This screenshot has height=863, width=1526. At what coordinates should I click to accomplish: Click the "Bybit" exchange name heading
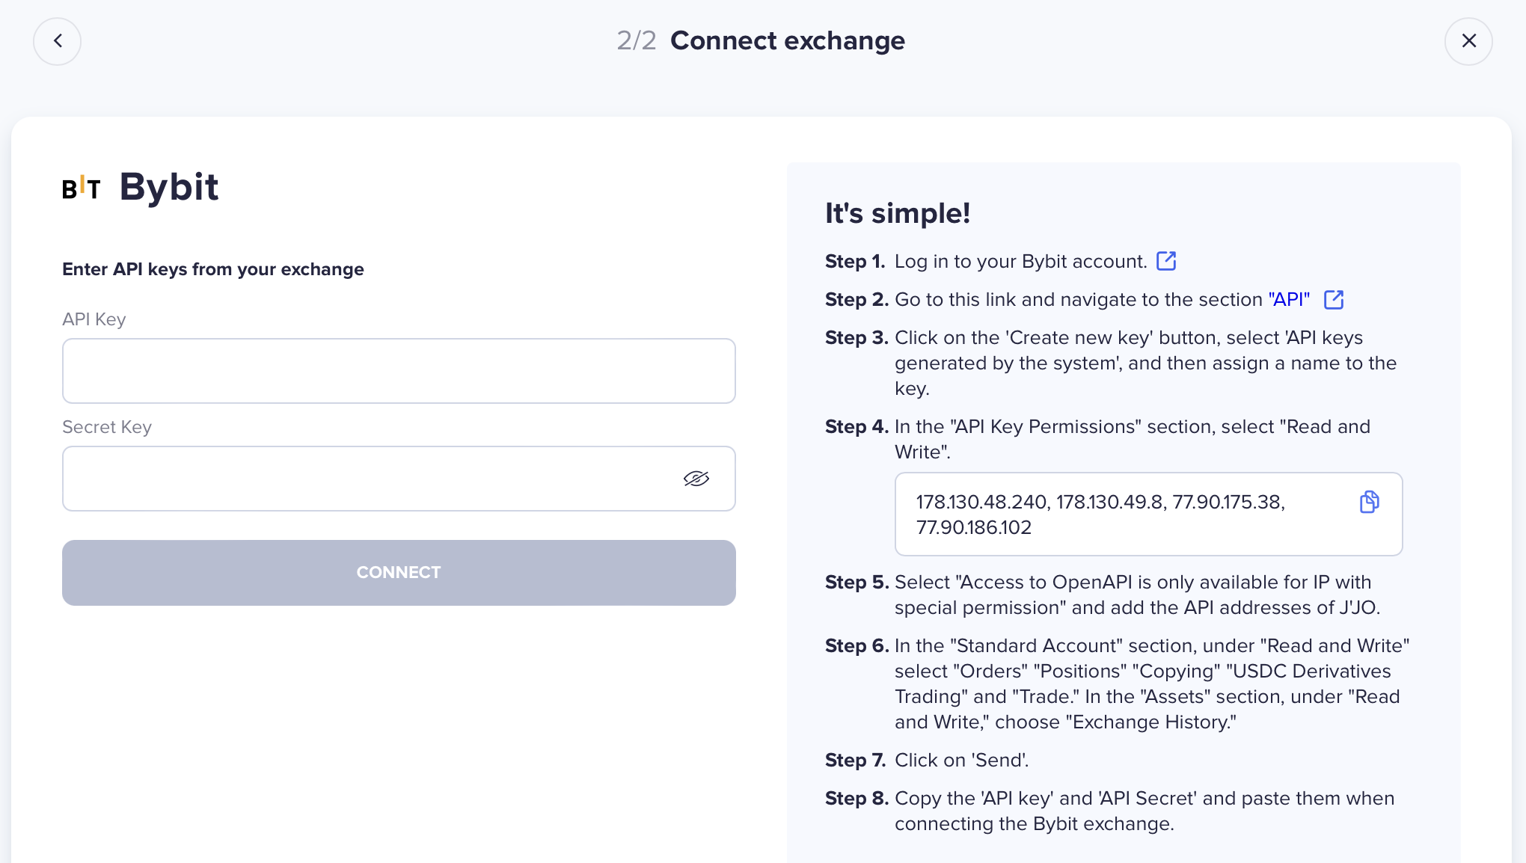point(169,187)
